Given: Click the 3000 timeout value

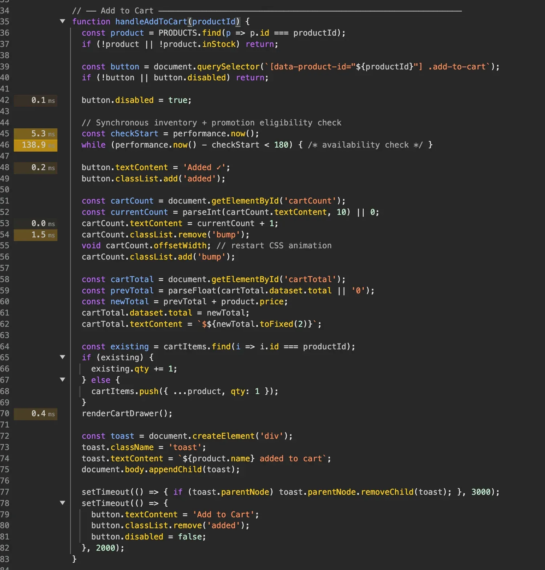Looking at the screenshot, I should coord(481,492).
